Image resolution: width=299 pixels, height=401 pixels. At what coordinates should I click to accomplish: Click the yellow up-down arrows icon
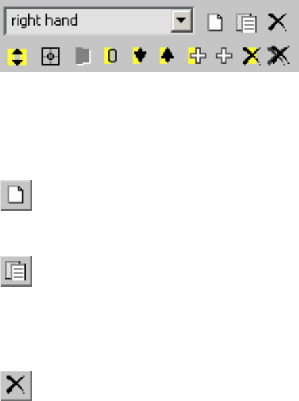[x=17, y=57]
